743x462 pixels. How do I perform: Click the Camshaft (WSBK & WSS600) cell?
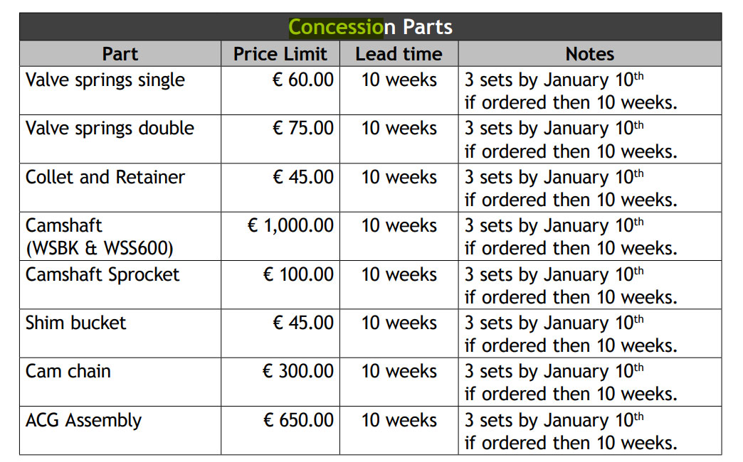[x=120, y=236]
